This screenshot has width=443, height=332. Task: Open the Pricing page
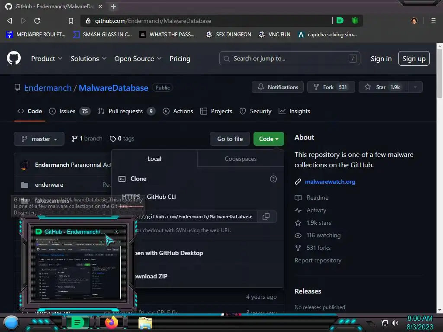[x=180, y=58]
